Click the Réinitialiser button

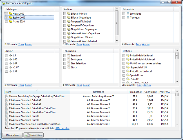(x=12, y=135)
